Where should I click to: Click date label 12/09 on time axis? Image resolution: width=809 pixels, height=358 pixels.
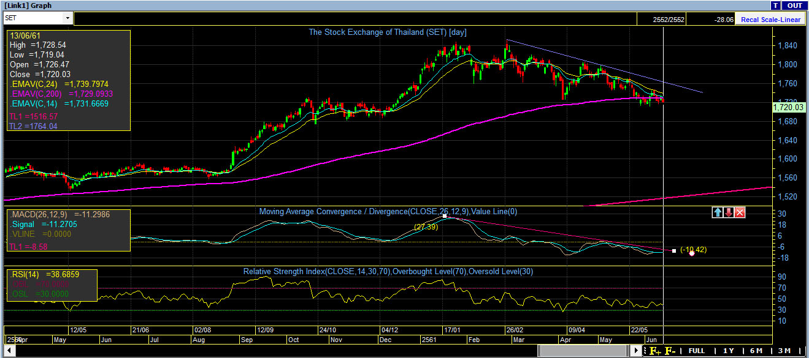coord(266,330)
